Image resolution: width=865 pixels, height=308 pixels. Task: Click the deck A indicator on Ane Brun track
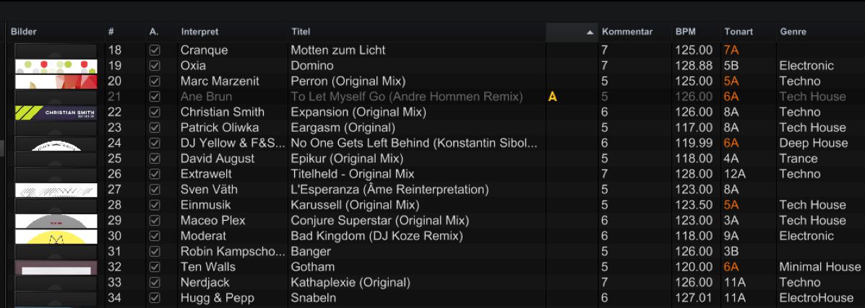(553, 97)
